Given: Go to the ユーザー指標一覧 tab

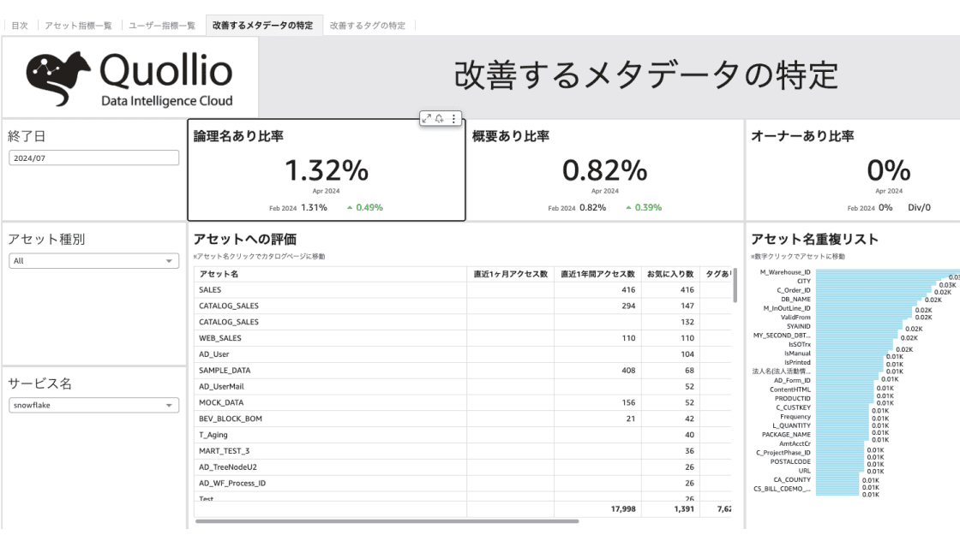Looking at the screenshot, I should pos(162,26).
